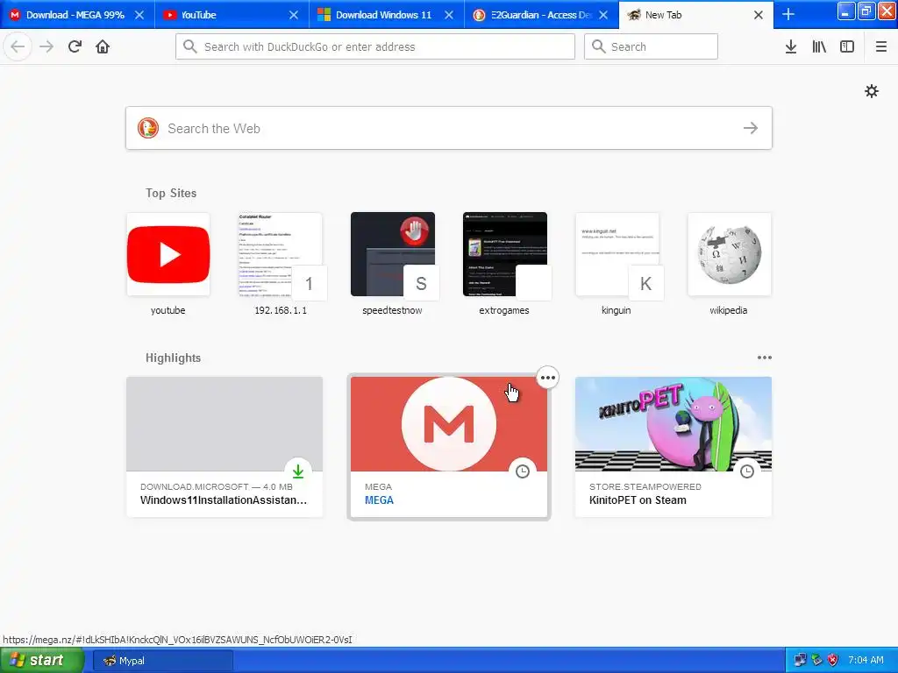Viewport: 898px width, 673px height.
Task: Close the New Tab tab
Action: click(x=759, y=15)
